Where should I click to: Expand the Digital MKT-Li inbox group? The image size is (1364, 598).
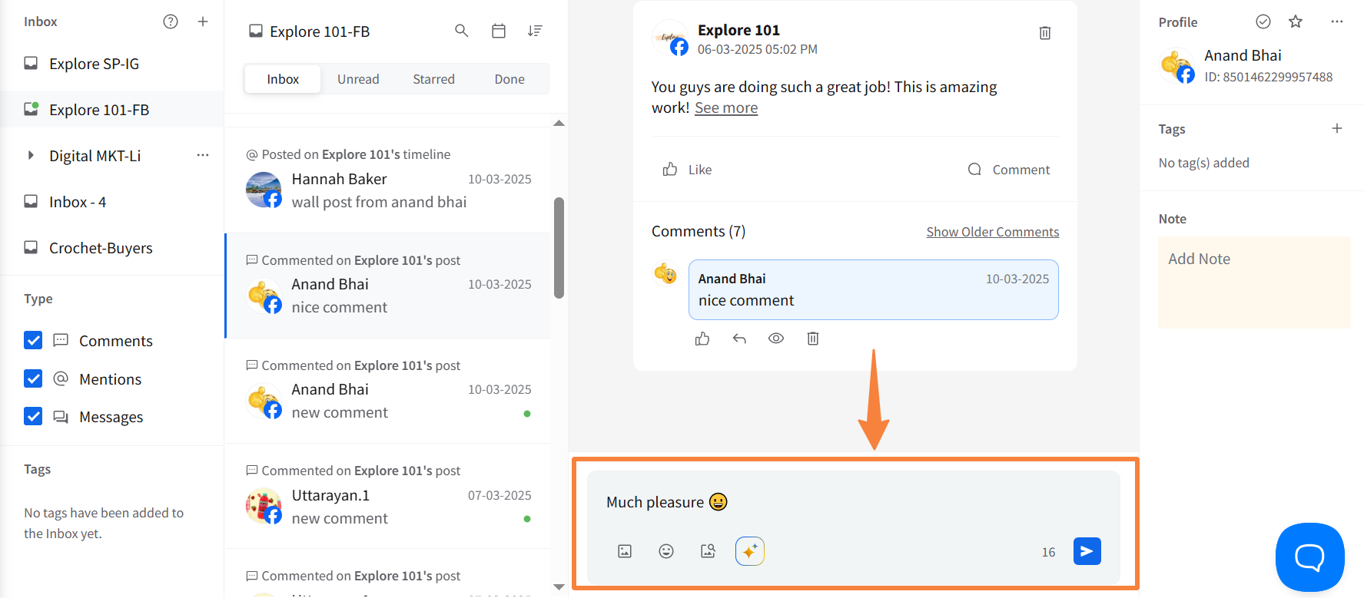[31, 156]
